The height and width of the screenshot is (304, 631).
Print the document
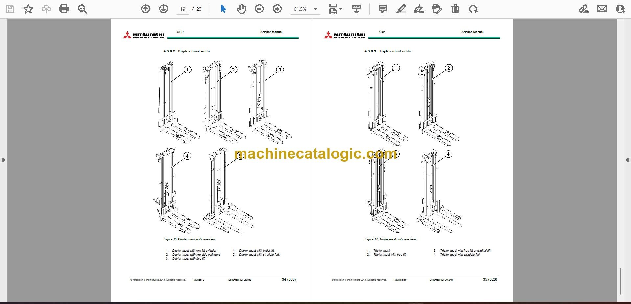(x=64, y=9)
